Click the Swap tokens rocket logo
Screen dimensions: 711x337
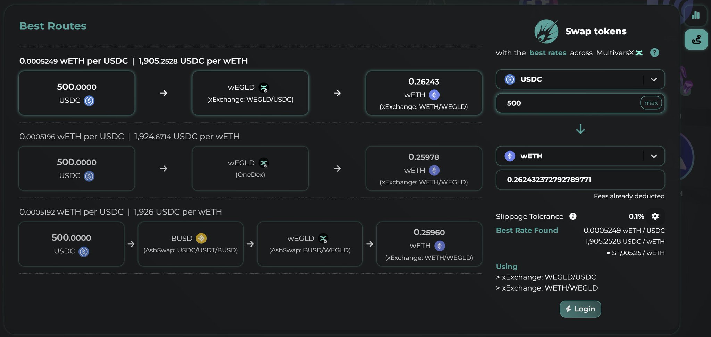click(546, 32)
